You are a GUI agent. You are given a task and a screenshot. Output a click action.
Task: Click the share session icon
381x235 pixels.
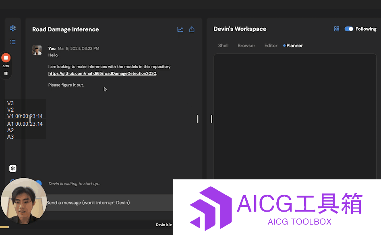[192, 29]
